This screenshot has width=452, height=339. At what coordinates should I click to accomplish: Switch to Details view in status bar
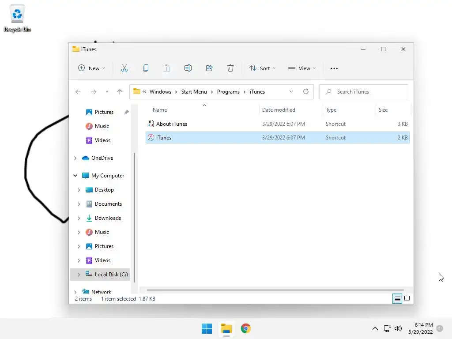(x=397, y=299)
